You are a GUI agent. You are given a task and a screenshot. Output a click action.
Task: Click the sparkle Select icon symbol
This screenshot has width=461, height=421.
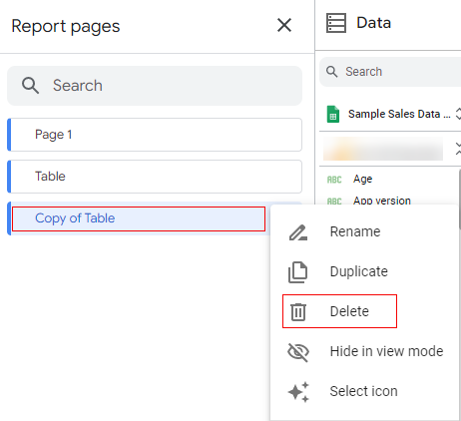[298, 392]
